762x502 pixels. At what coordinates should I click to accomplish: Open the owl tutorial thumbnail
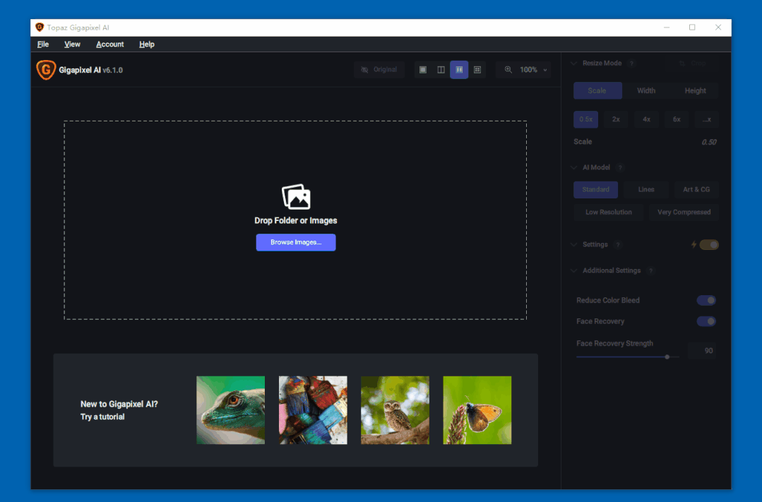click(x=395, y=410)
